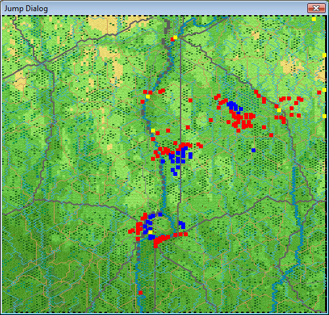
Task: Jump to road junction in northwest map corner
Action: [41, 64]
